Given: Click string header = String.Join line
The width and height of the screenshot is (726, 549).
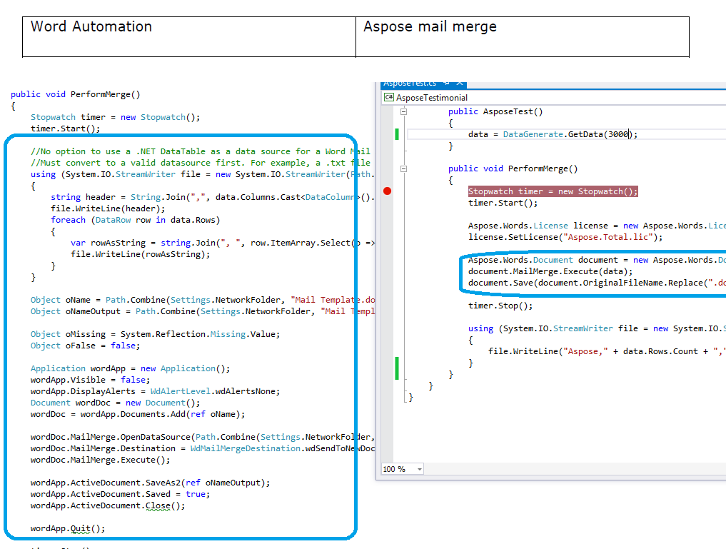Looking at the screenshot, I should [x=213, y=197].
